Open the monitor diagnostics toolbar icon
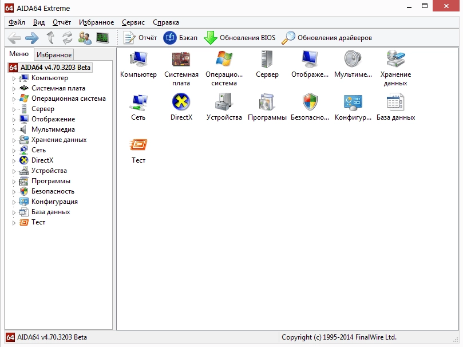Viewport: 463px width, 347px height. point(102,38)
